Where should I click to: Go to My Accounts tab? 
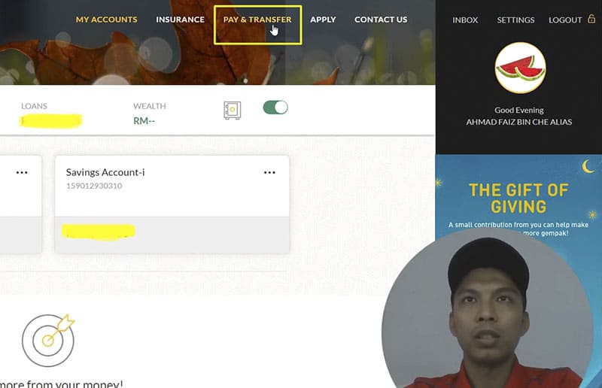(x=106, y=20)
